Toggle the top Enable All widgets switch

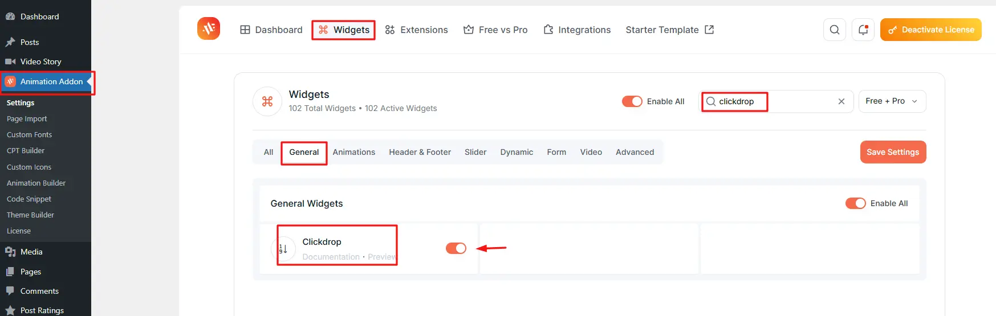tap(632, 101)
